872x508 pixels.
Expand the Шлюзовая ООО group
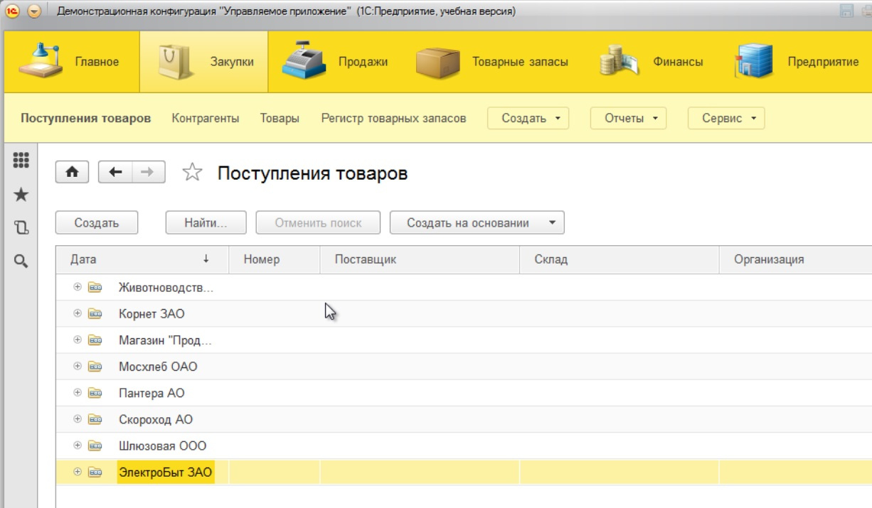click(78, 446)
